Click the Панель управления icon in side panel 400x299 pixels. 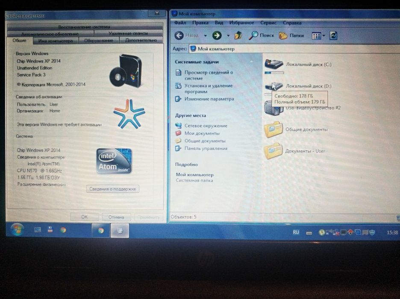(x=178, y=148)
